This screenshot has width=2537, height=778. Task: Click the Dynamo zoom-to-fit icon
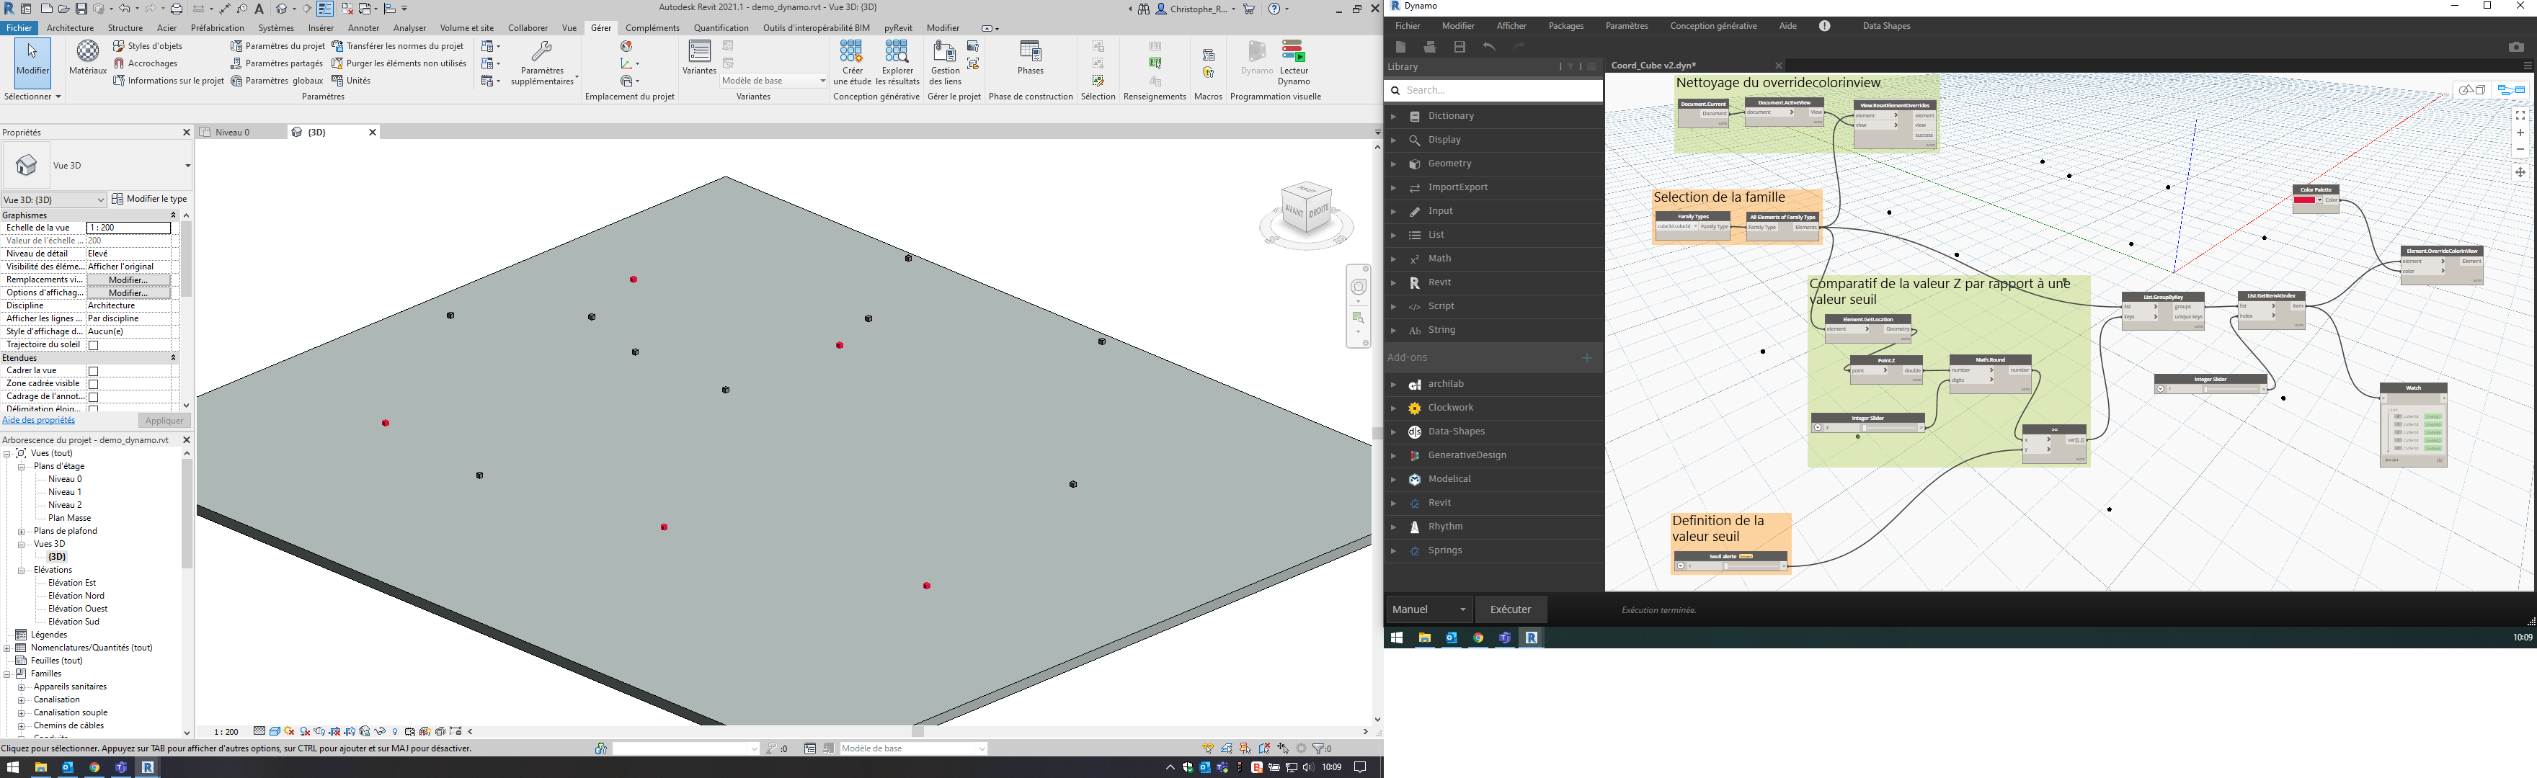[x=2519, y=116]
